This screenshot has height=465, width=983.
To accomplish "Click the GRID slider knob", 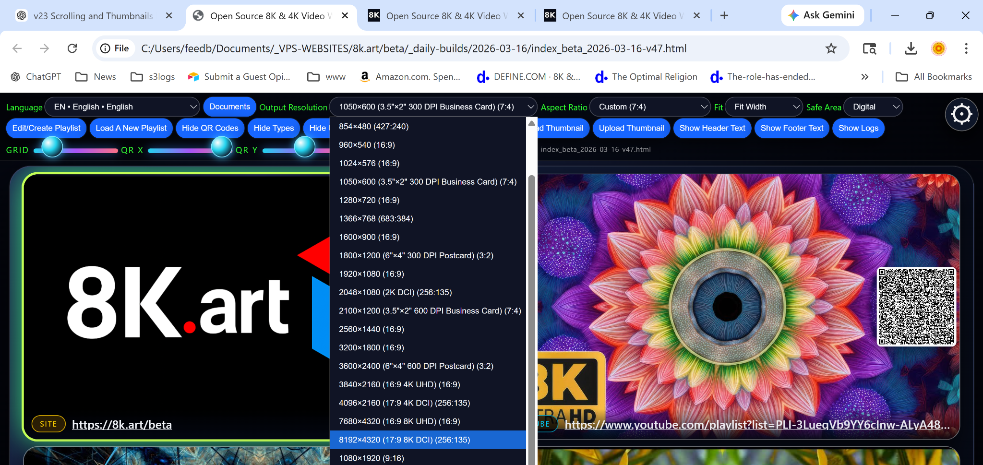I will click(x=52, y=147).
